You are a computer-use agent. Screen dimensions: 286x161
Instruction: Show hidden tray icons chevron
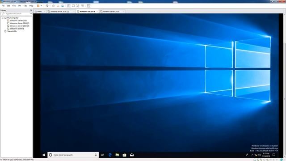pyautogui.click(x=252, y=155)
